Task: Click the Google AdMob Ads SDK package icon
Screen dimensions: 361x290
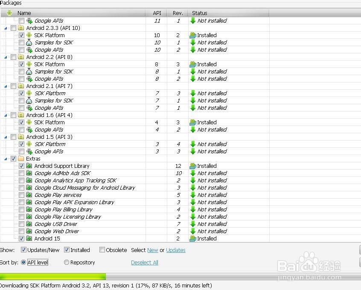Action: (x=29, y=173)
